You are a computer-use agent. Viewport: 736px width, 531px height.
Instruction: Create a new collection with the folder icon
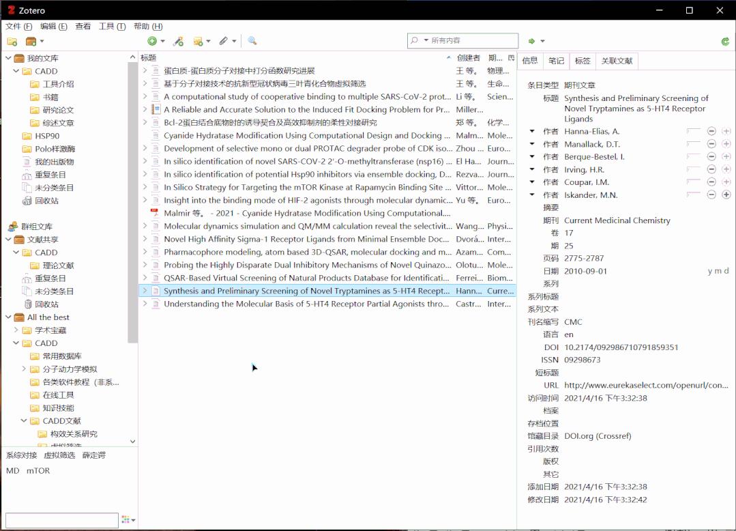[11, 42]
